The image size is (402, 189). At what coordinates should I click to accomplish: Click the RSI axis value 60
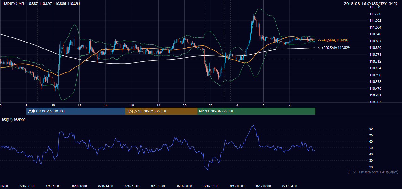tap(371, 141)
